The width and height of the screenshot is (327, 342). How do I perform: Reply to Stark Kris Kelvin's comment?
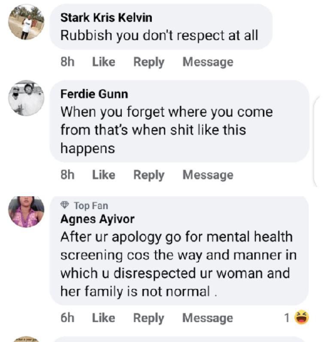coord(148,62)
